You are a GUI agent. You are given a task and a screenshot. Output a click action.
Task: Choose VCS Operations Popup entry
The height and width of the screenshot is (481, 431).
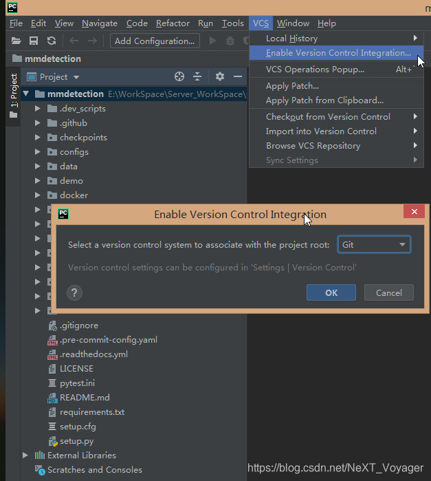(x=336, y=70)
